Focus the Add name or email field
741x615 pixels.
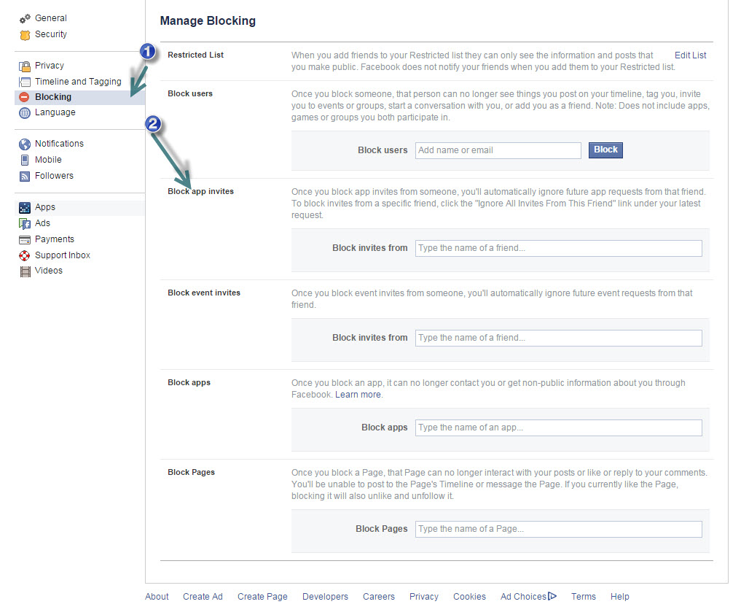point(498,150)
